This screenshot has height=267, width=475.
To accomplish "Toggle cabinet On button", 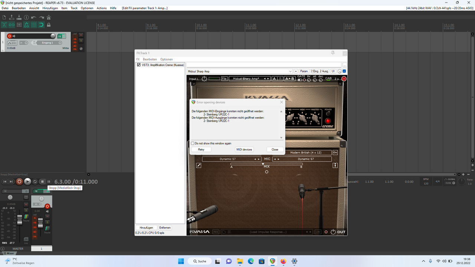I will click(335, 152).
